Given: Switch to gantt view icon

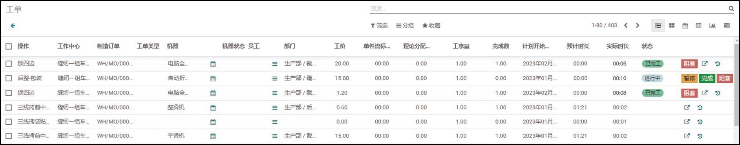Looking at the screenshot, I should (x=727, y=25).
